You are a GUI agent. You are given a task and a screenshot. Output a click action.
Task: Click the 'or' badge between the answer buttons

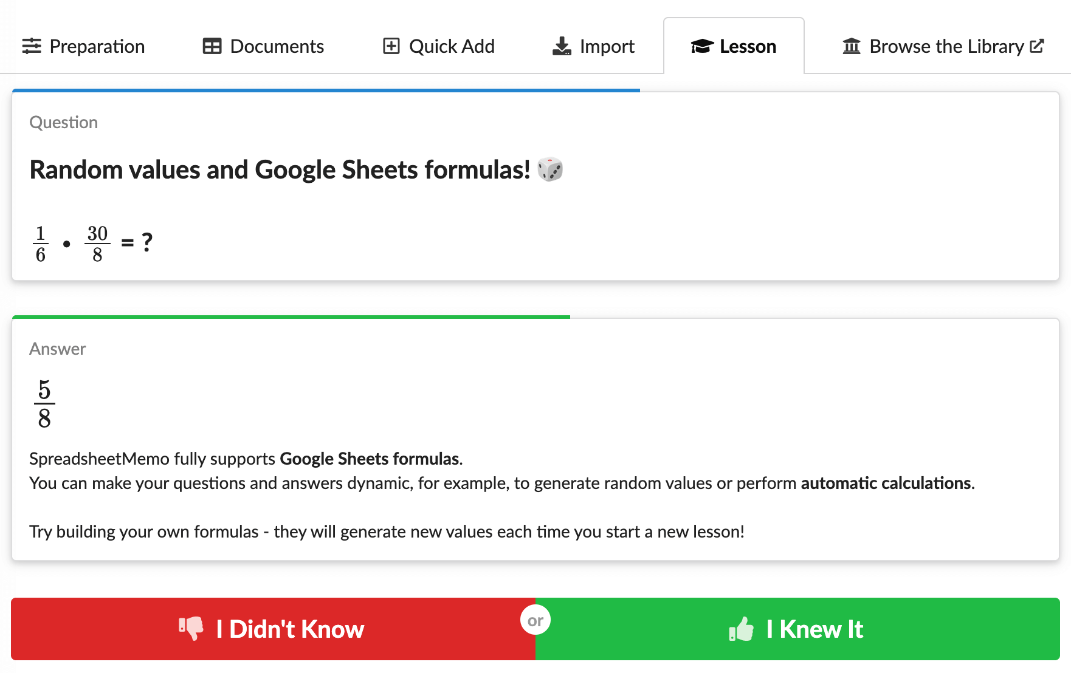[535, 620]
